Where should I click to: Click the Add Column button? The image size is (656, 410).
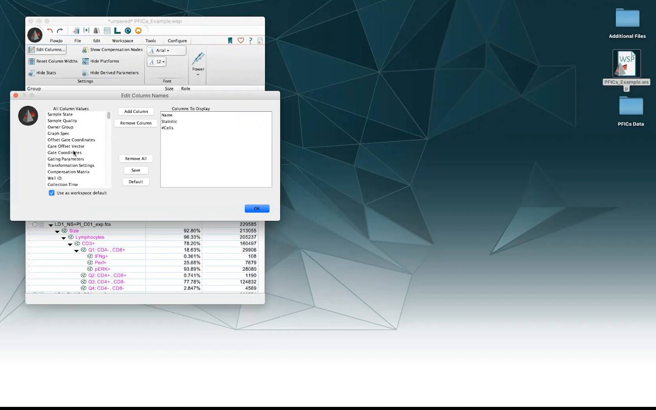136,112
